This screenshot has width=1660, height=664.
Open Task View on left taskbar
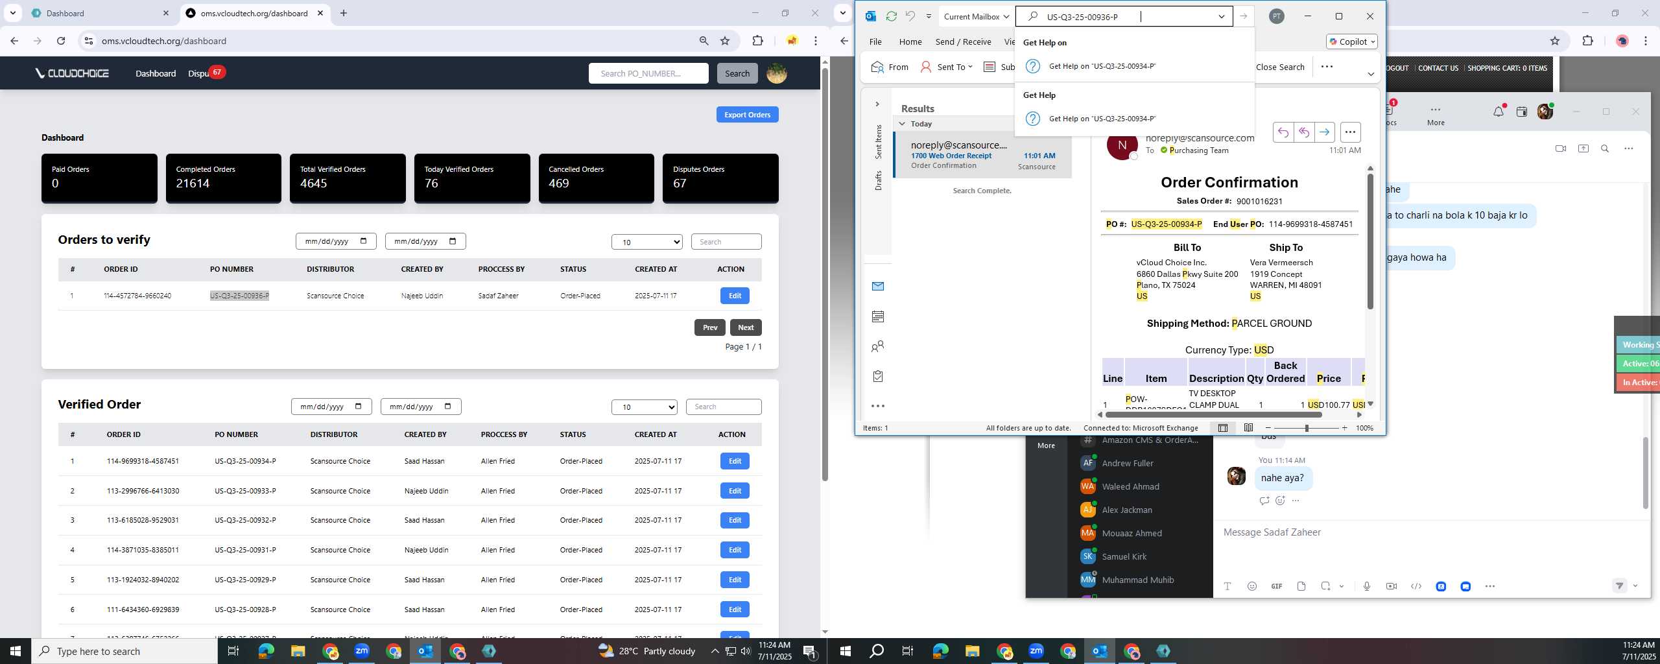(233, 651)
